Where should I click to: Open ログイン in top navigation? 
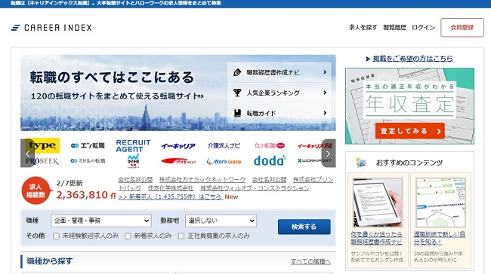tap(423, 27)
